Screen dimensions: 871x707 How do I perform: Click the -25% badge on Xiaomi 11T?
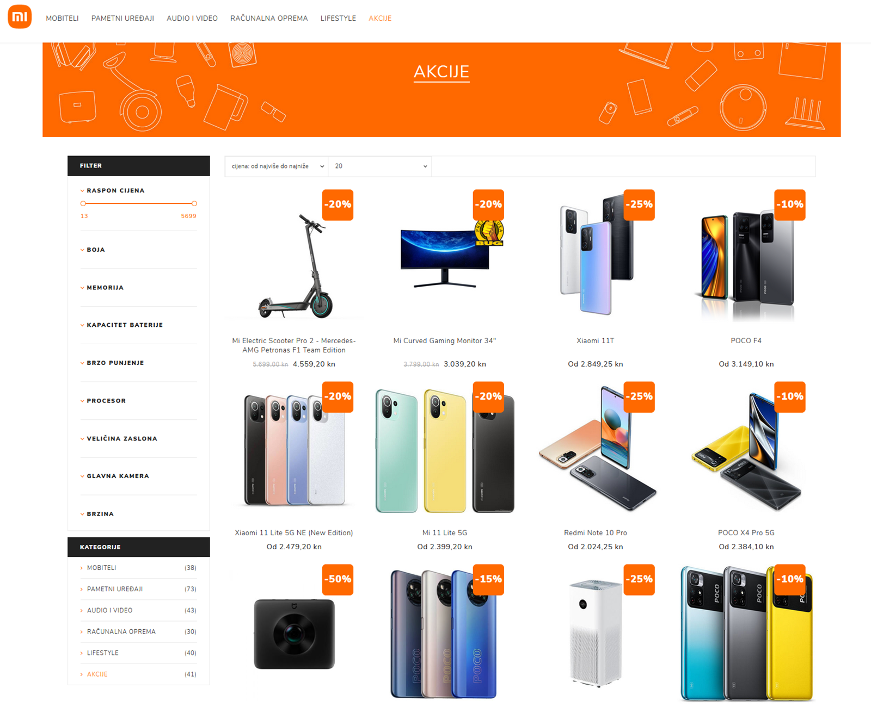pyautogui.click(x=639, y=205)
